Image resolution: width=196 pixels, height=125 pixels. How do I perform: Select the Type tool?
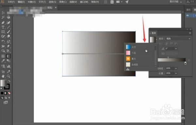pyautogui.click(x=3, y=27)
